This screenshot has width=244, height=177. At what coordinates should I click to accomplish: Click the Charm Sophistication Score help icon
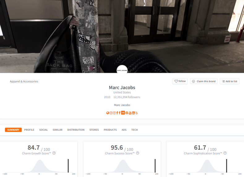(225, 153)
